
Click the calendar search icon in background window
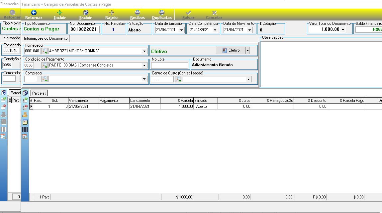pyautogui.click(x=3, y=136)
